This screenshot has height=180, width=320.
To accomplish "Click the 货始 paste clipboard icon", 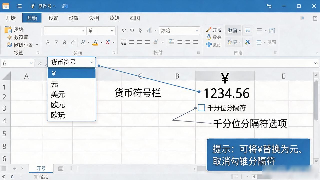I will (x=8, y=29).
